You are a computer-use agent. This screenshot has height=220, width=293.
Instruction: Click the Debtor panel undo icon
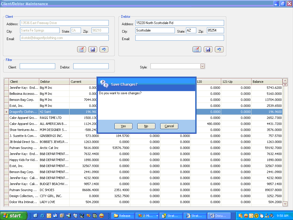219,50
